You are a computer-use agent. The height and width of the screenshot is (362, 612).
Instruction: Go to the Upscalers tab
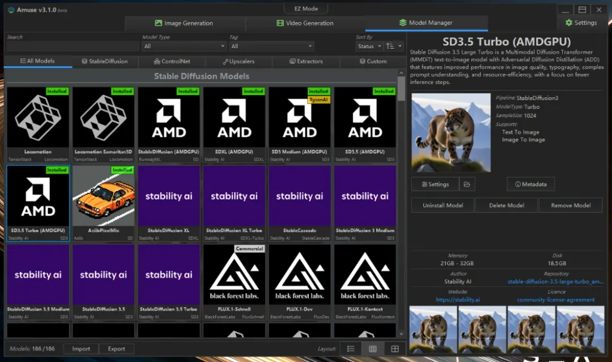tap(239, 61)
